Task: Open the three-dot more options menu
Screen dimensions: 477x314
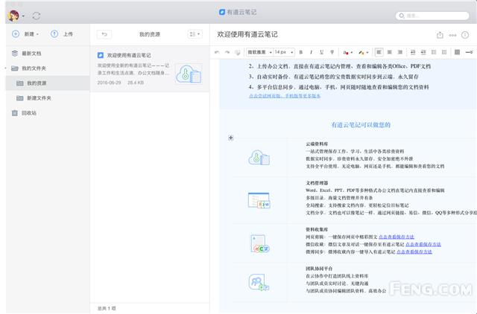Action: point(452,35)
